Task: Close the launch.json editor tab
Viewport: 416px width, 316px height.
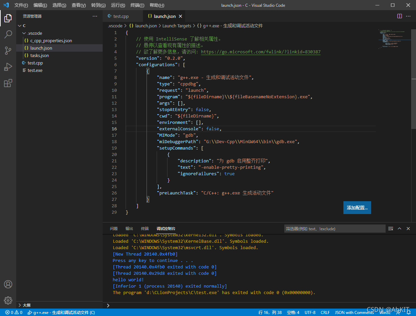Action: pyautogui.click(x=180, y=16)
